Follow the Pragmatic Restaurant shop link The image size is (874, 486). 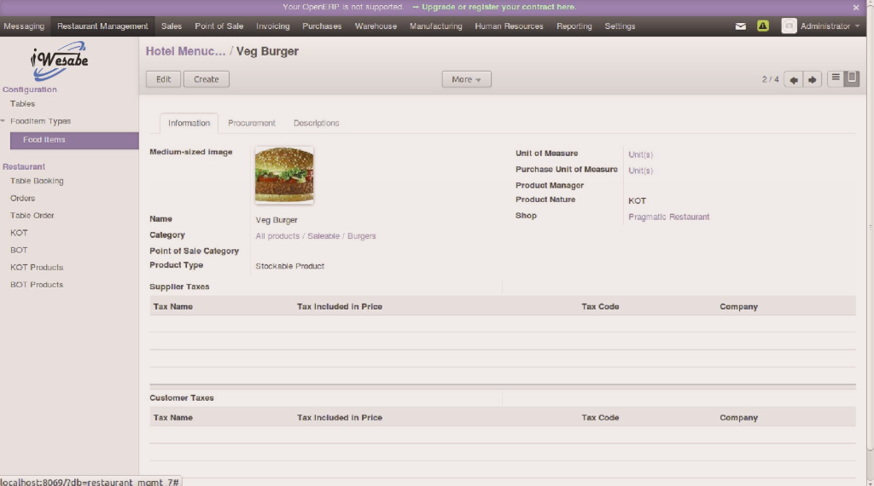tap(668, 217)
